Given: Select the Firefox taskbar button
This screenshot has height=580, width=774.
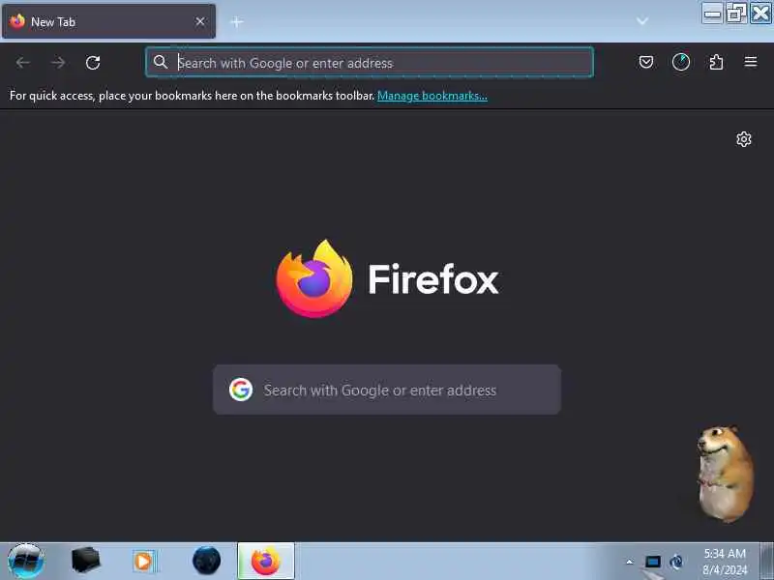Looking at the screenshot, I should [266, 561].
